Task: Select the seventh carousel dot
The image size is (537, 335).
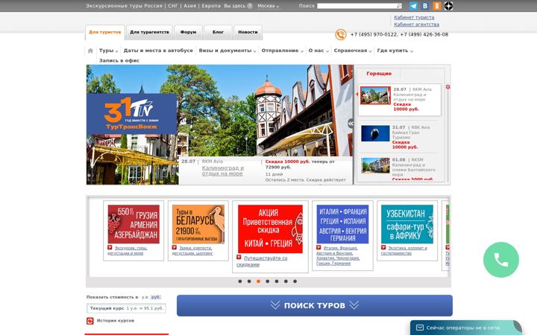Action: click(295, 281)
